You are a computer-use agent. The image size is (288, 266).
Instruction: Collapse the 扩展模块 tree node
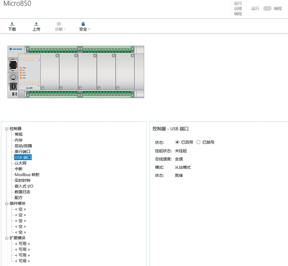(x=7, y=238)
